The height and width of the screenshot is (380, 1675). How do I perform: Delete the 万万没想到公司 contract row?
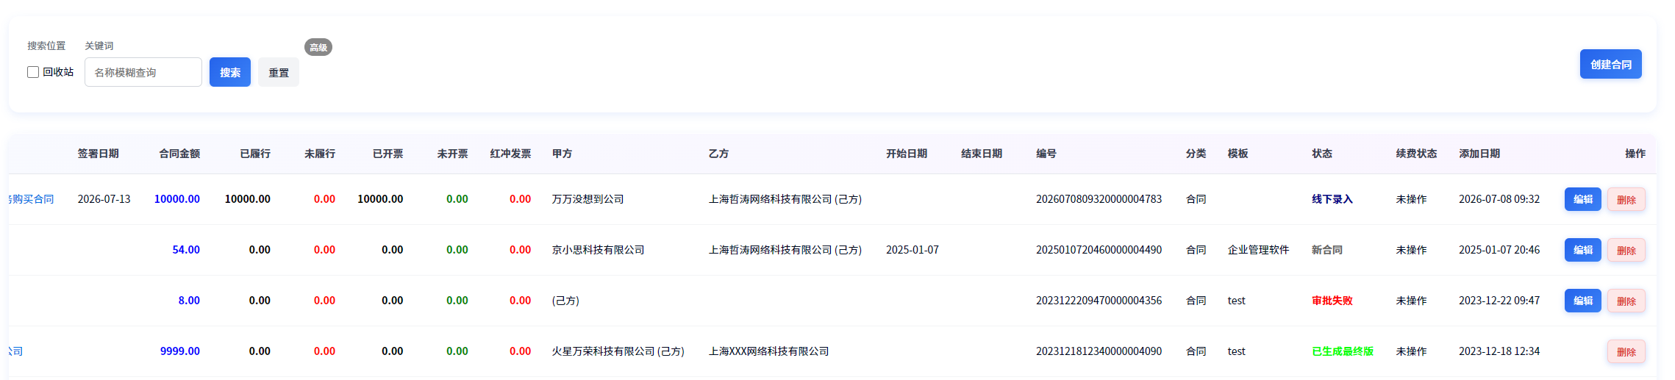click(1626, 199)
